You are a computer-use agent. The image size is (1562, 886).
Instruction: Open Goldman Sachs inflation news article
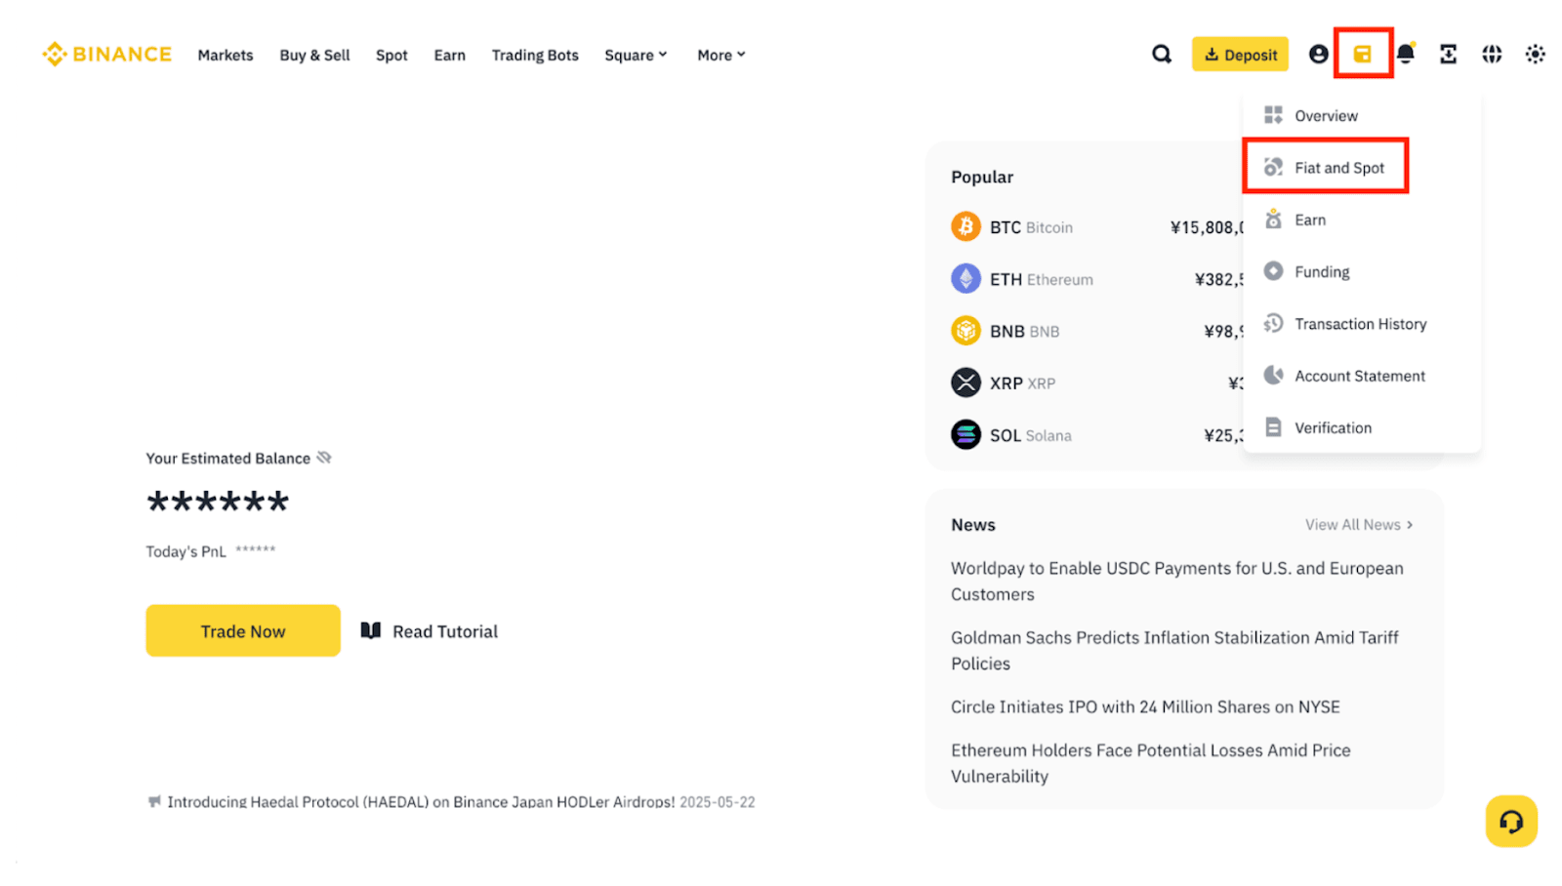1174,650
